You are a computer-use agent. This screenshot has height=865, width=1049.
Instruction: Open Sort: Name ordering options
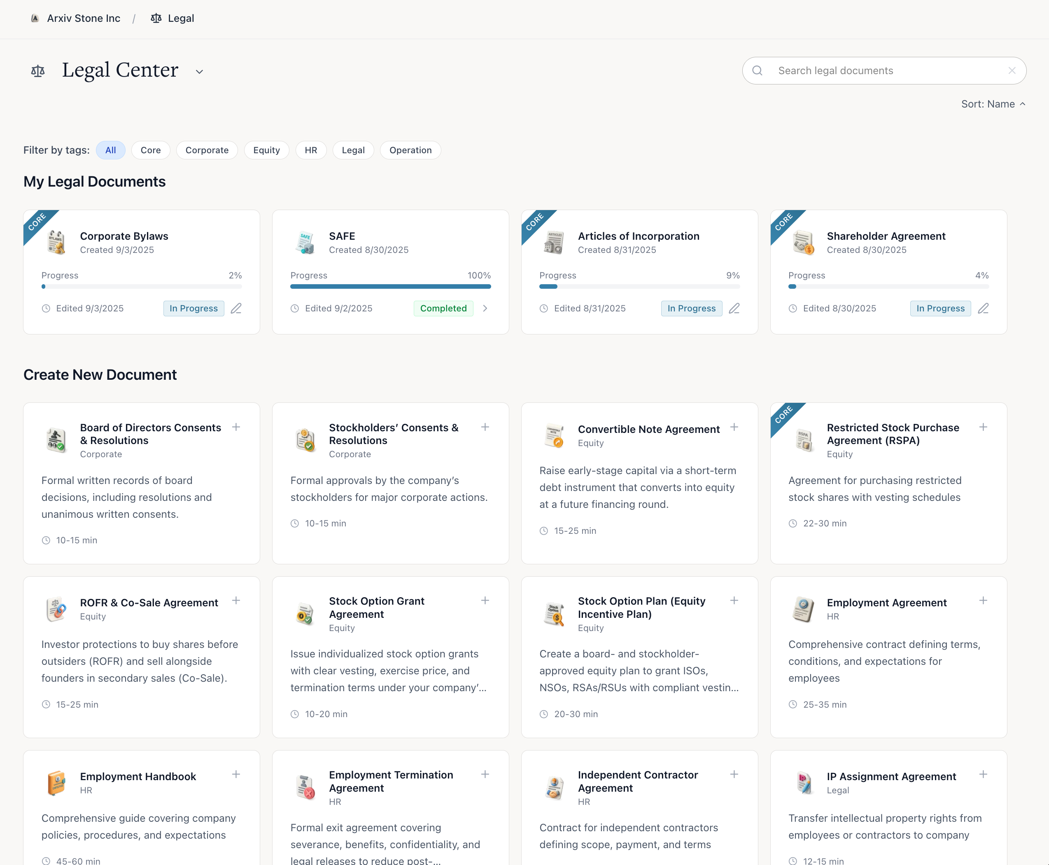coord(994,104)
